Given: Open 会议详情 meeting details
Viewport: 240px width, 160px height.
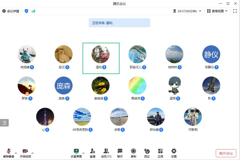Looking at the screenshot, I should (11, 11).
